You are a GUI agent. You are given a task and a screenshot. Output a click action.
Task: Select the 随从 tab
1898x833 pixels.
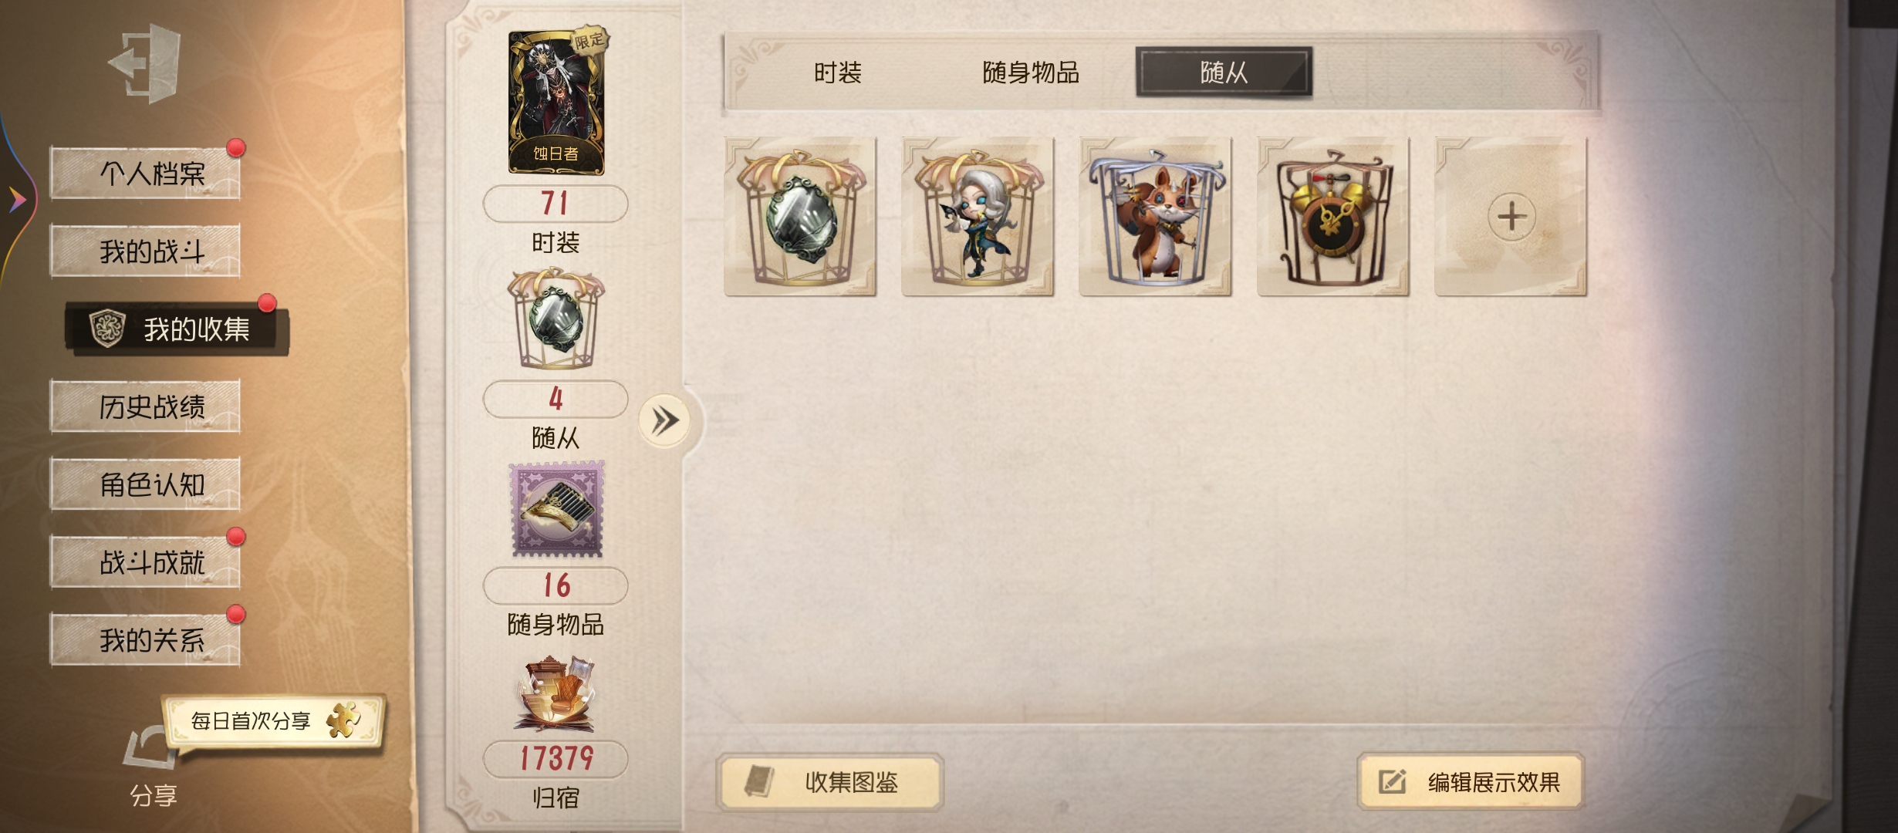click(x=1224, y=73)
